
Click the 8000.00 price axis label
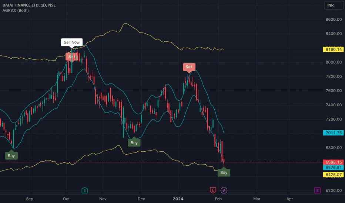coord(334,62)
